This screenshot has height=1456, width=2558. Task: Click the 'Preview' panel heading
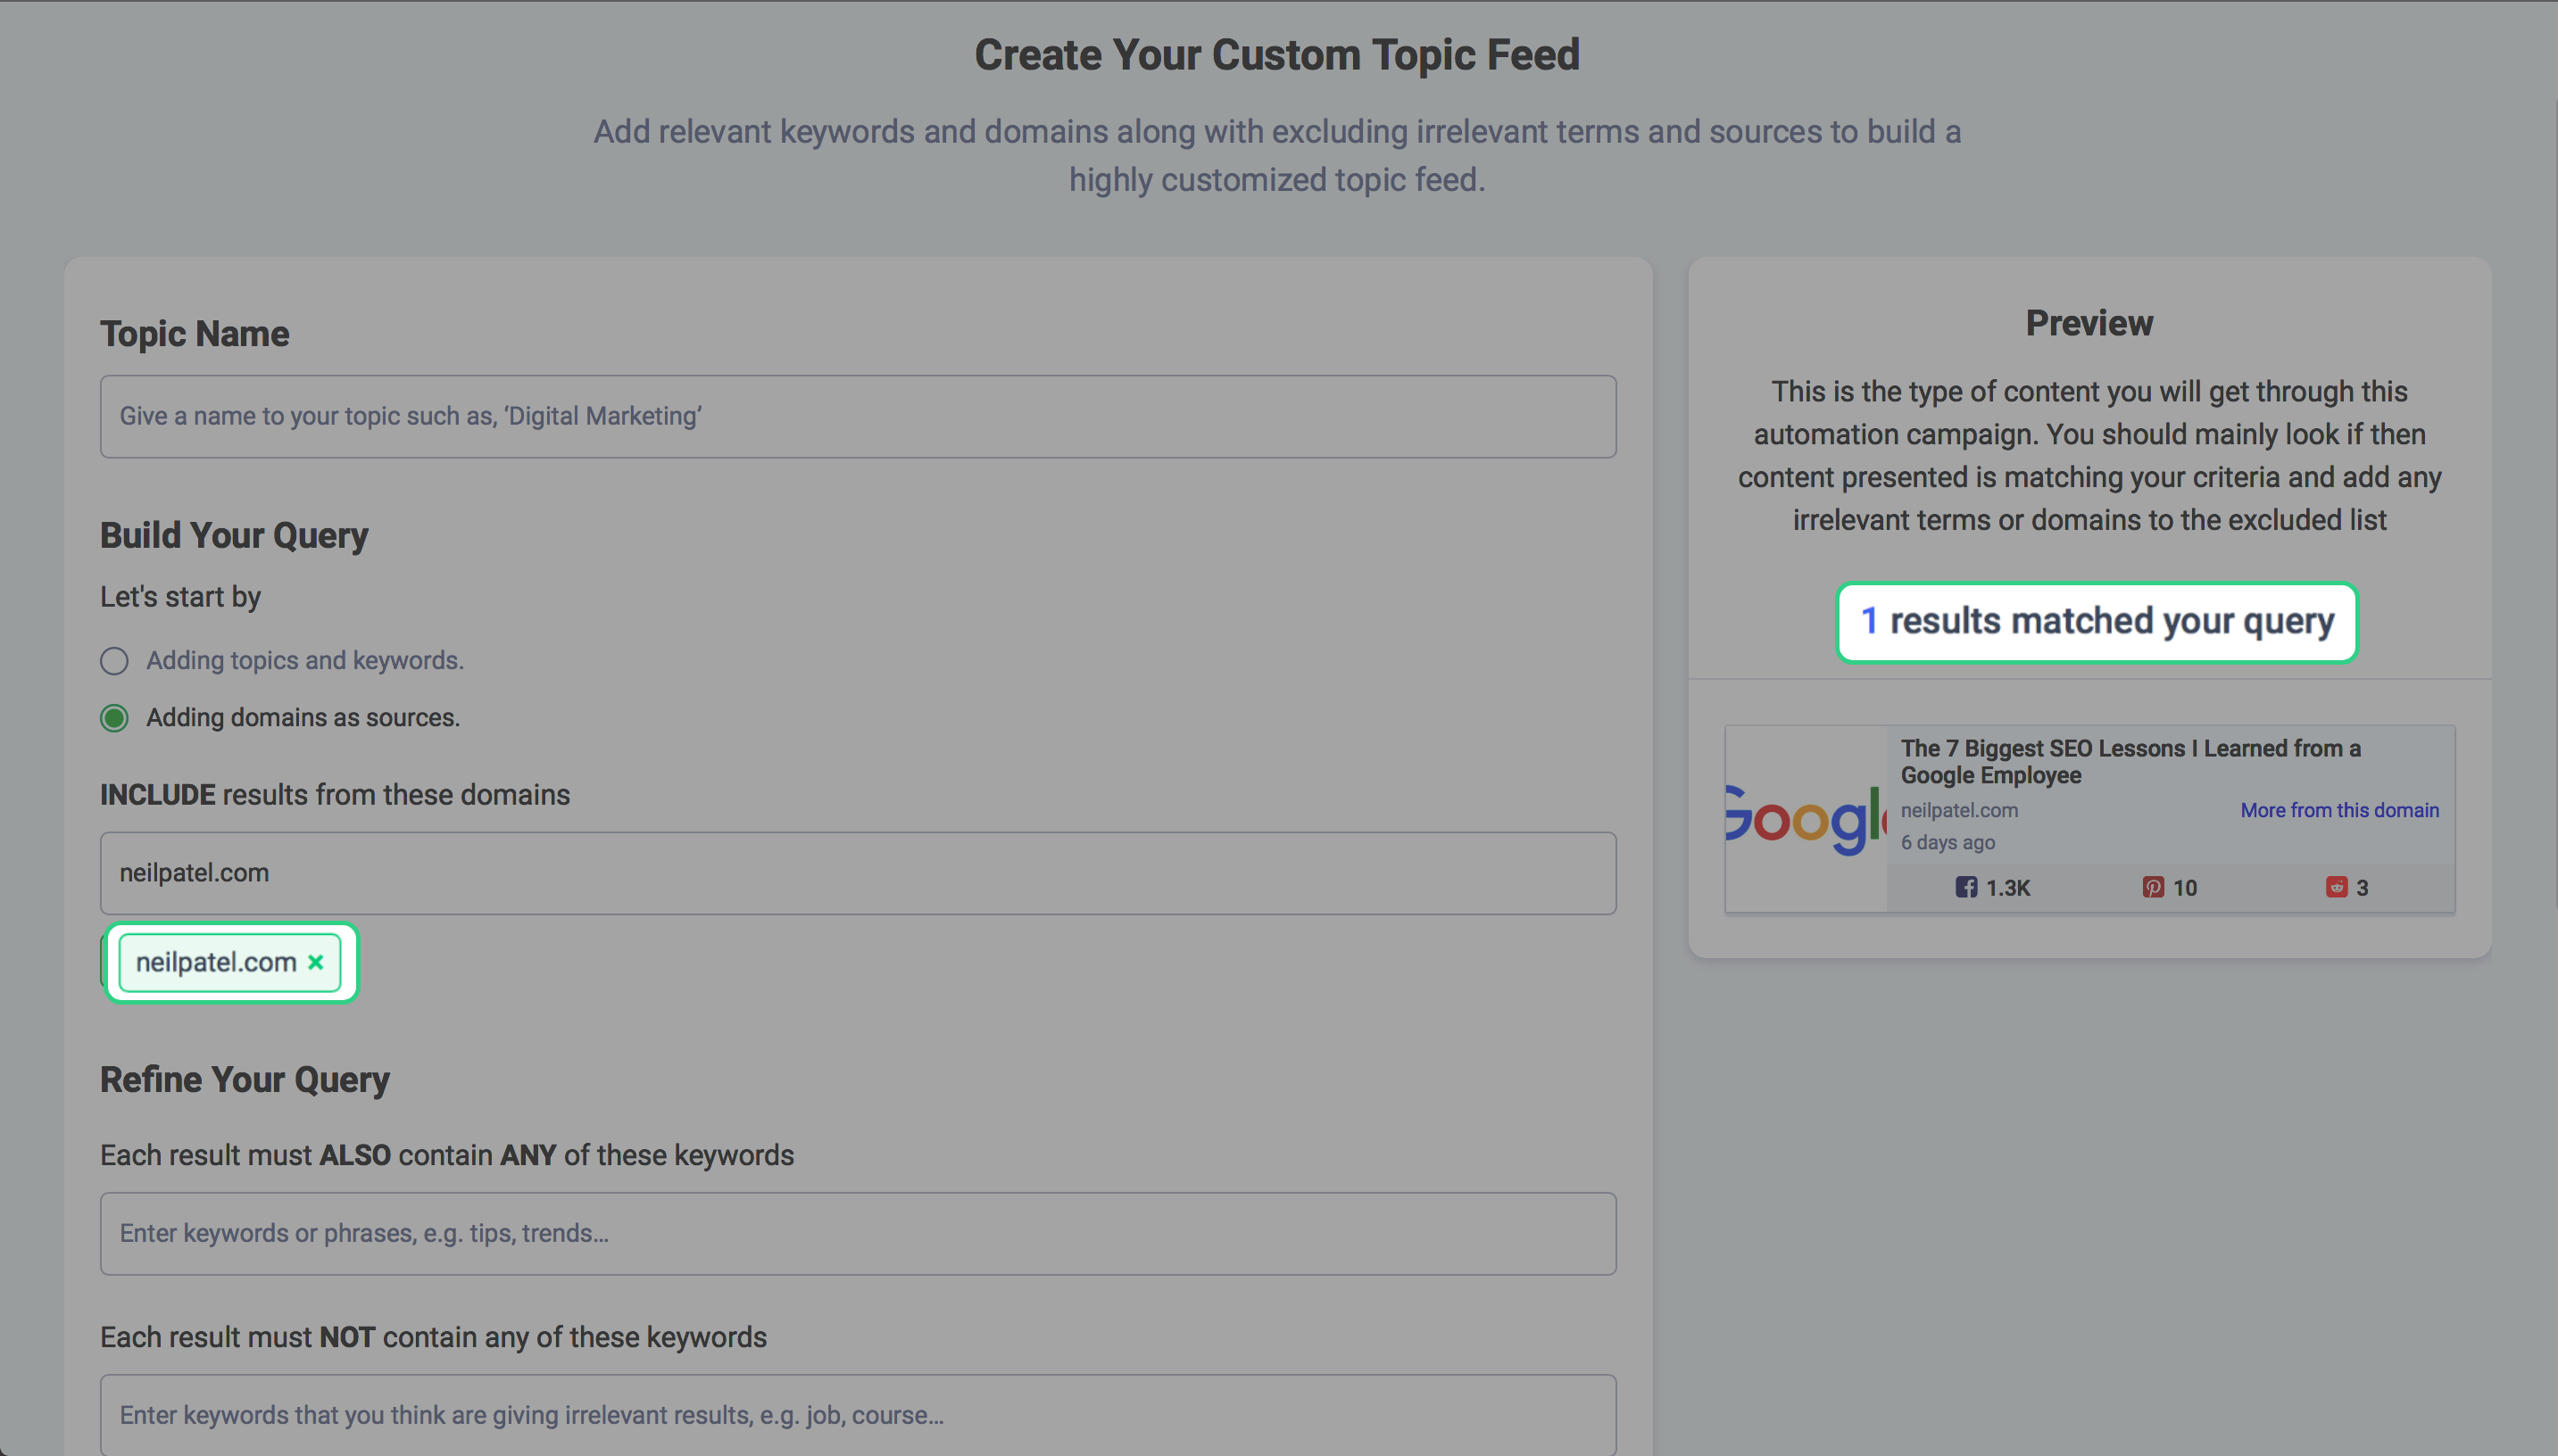pyautogui.click(x=2089, y=323)
